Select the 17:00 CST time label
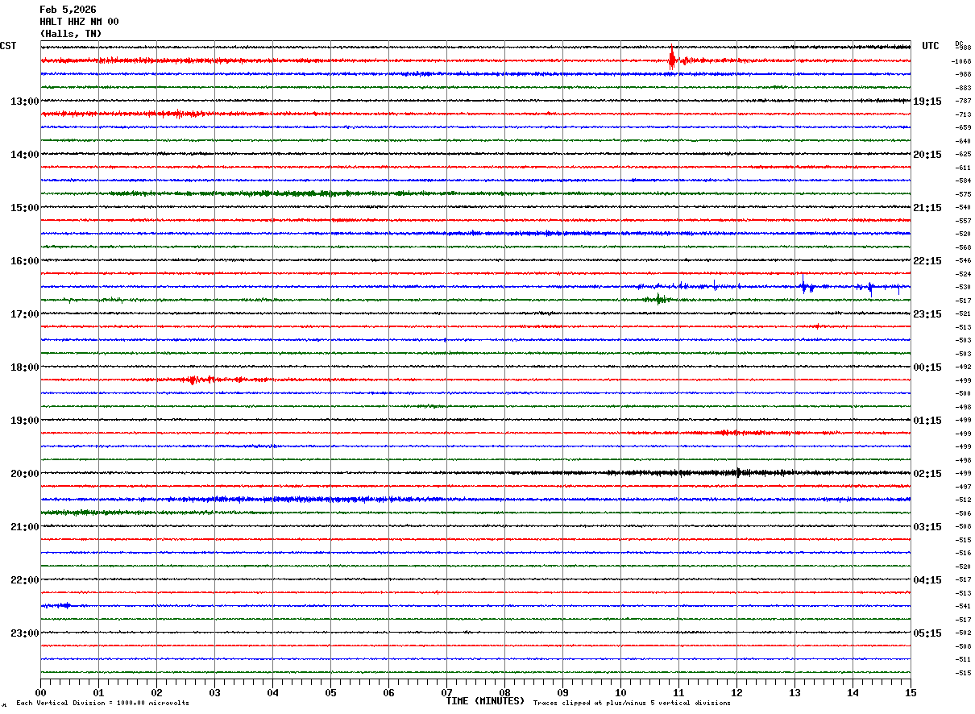Image resolution: width=975 pixels, height=714 pixels. [24, 314]
